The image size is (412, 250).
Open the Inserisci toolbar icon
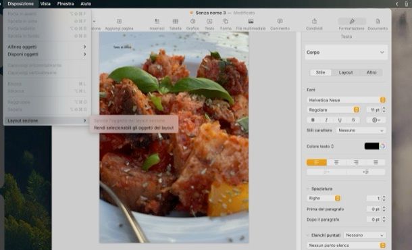157,22
